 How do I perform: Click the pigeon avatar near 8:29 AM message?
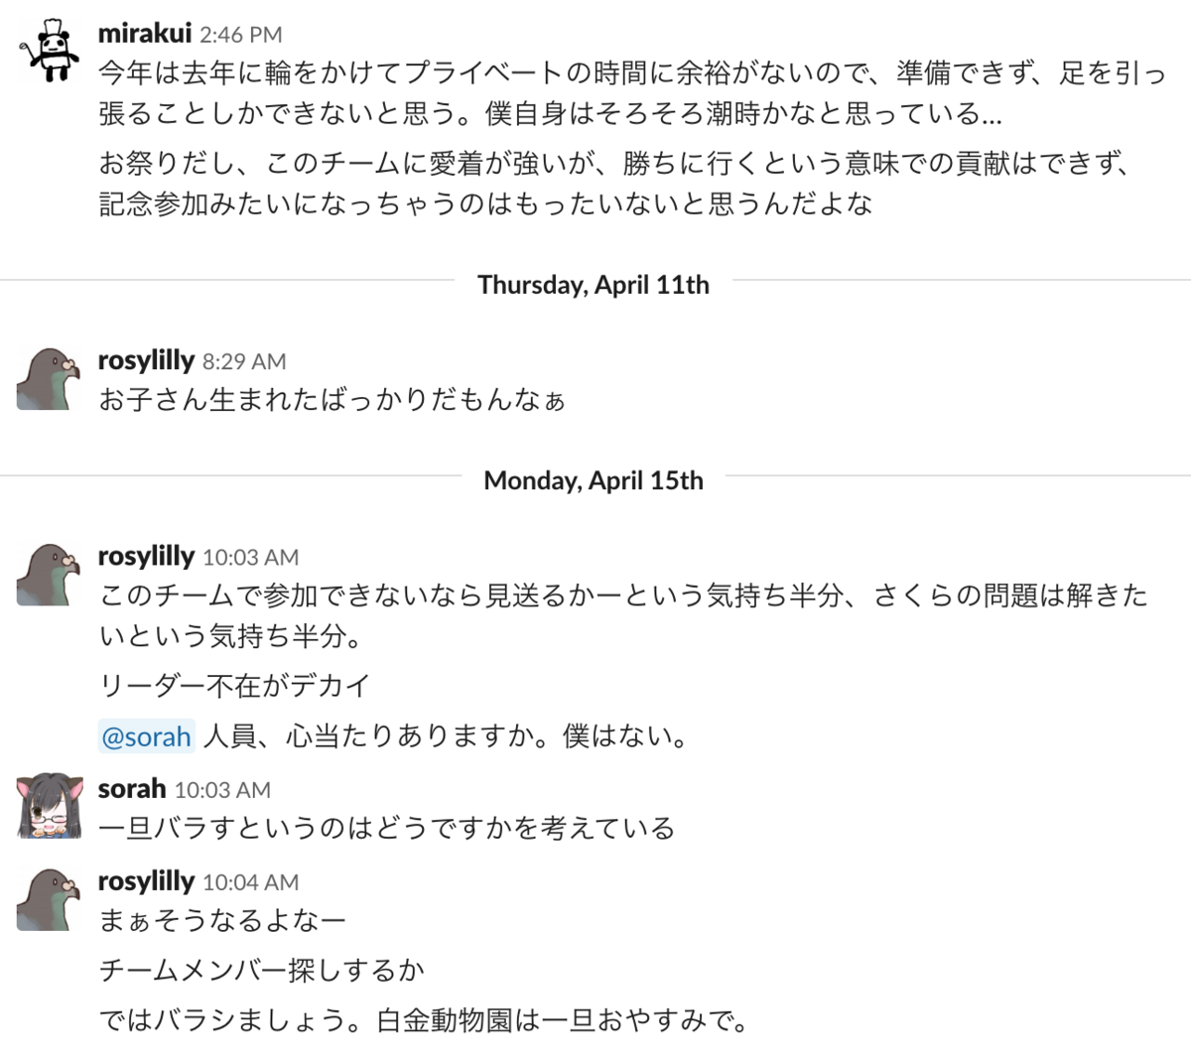point(46,377)
